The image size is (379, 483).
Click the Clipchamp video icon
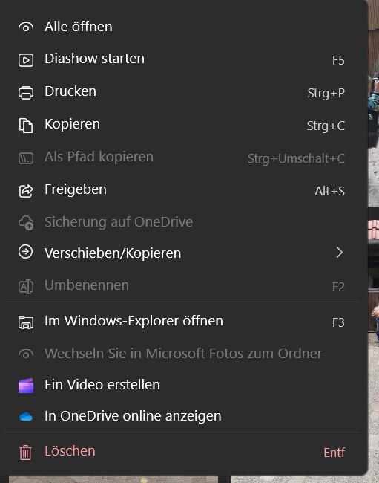click(26, 386)
